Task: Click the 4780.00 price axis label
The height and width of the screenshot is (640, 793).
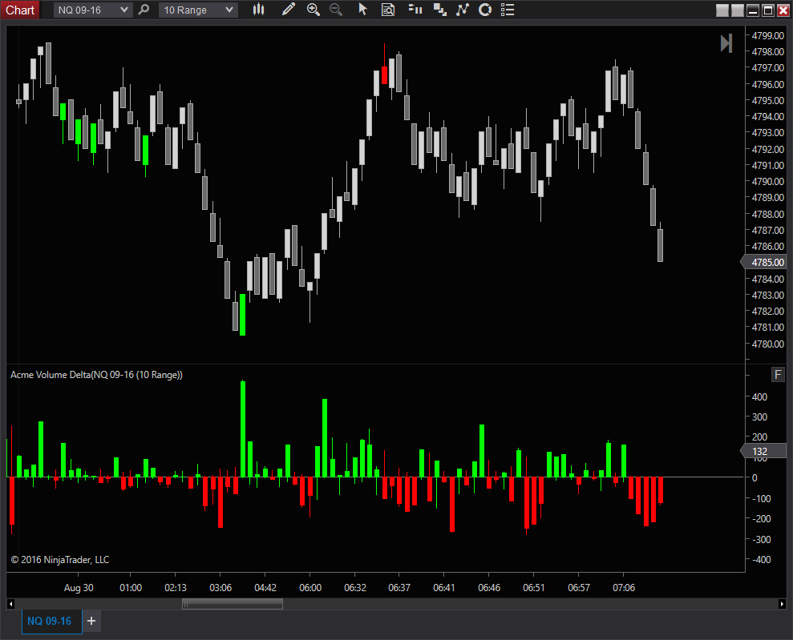Action: [x=767, y=344]
